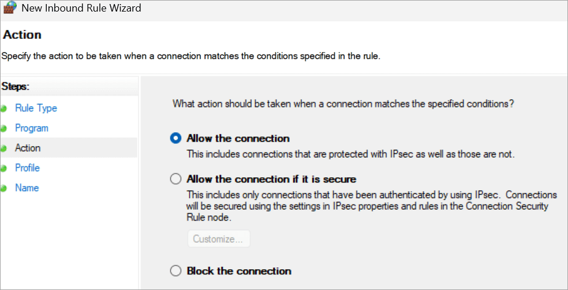The width and height of the screenshot is (568, 290).
Task: Select the Action step in sidebar
Action: pos(28,148)
